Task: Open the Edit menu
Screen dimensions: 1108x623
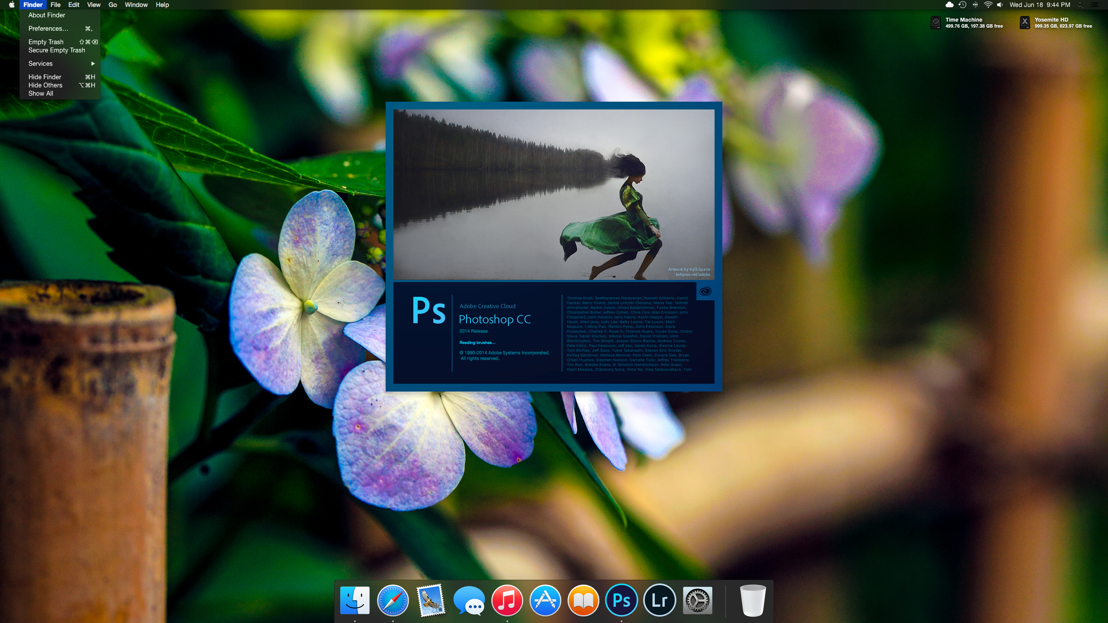Action: (74, 5)
